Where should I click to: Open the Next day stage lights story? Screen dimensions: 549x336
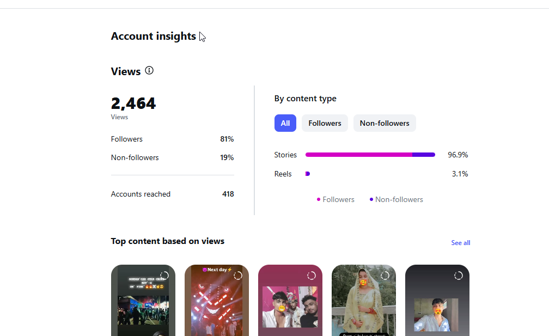[217, 300]
